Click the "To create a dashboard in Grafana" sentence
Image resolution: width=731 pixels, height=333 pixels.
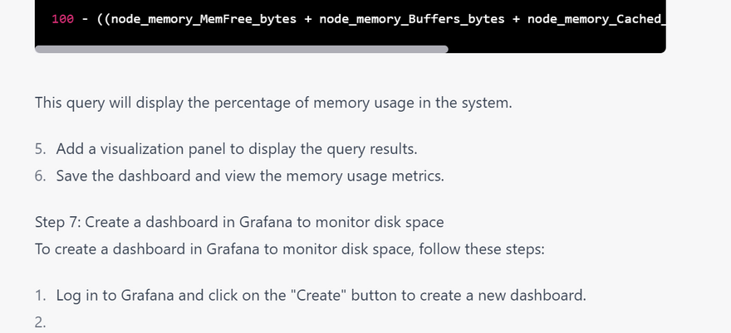(x=289, y=248)
